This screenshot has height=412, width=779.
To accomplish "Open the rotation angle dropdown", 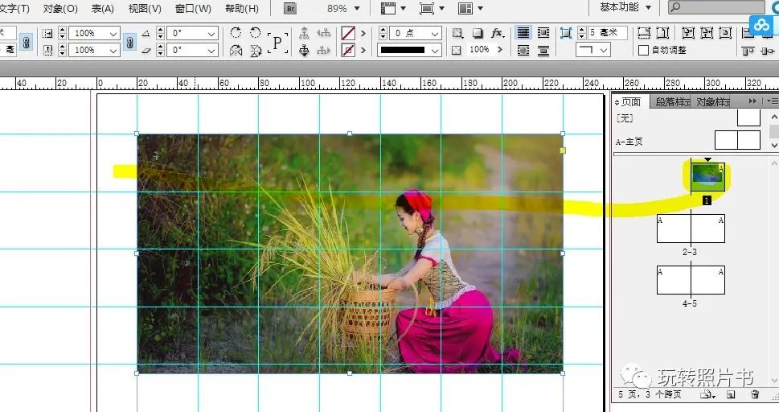I will pyautogui.click(x=211, y=34).
